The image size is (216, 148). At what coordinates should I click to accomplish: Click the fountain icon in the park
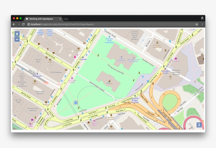[x=76, y=102]
